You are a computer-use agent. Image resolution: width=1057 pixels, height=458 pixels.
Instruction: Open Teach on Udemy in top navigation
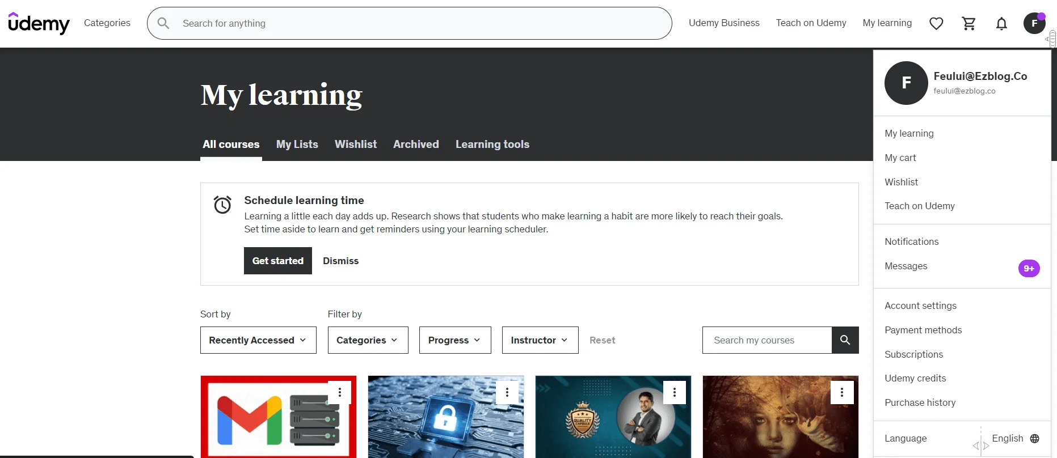[811, 23]
